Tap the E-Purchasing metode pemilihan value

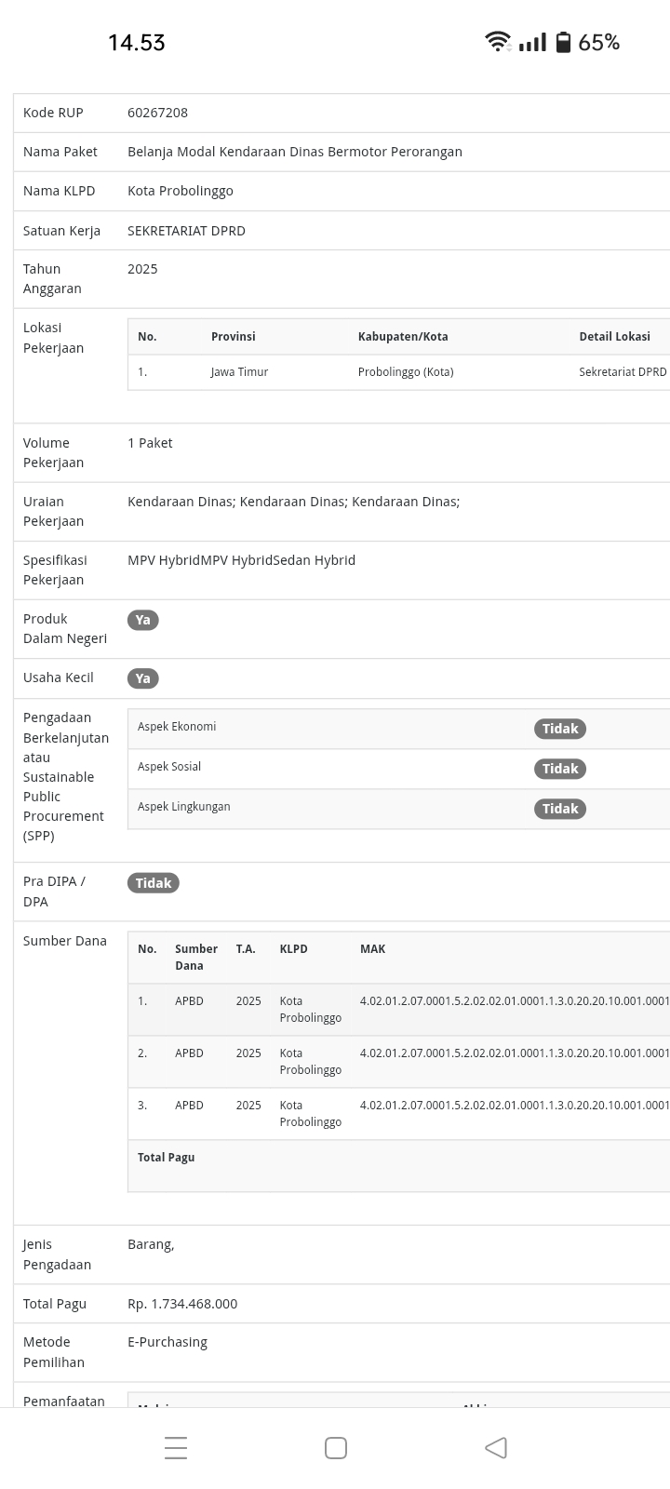(x=167, y=1342)
